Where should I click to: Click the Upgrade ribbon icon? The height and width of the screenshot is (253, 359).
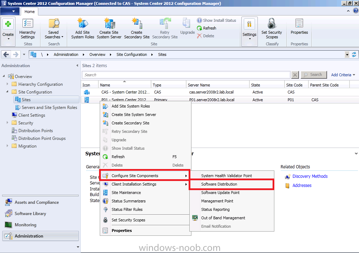[187, 27]
